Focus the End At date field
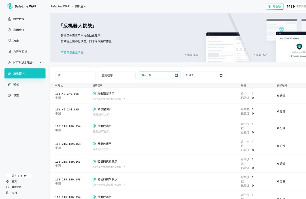The image size is (306, 199). pos(204,75)
